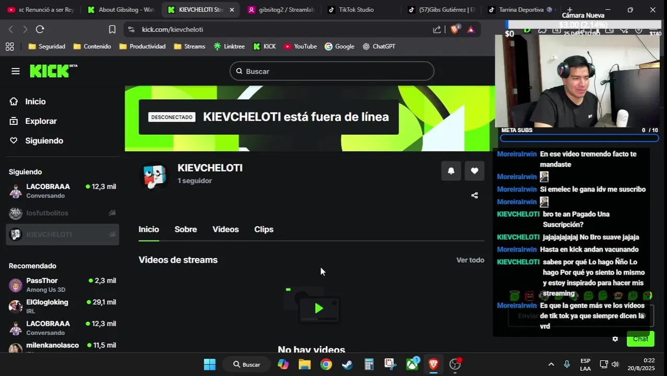Open the Kick hamburger menu
The image size is (667, 376).
15,71
